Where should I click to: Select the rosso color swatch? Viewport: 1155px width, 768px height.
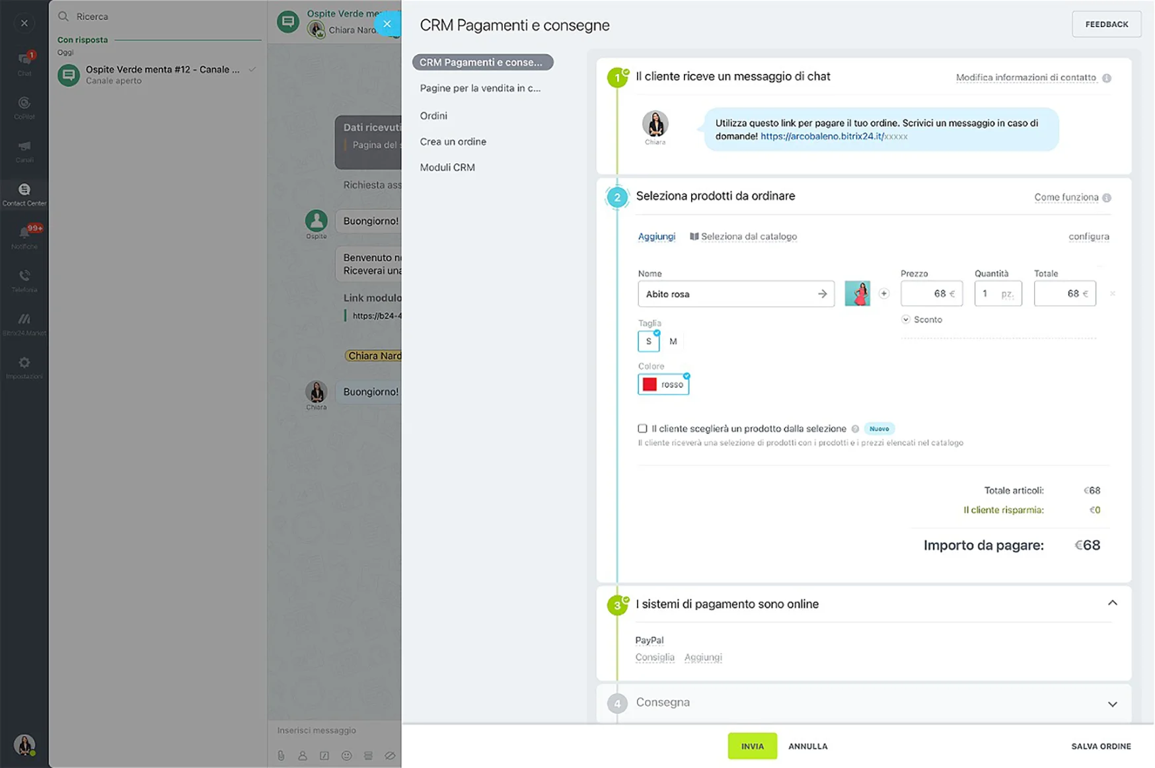point(663,384)
